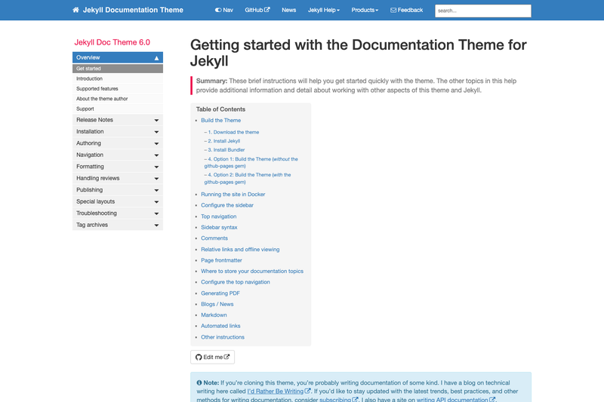Click the Jekyll Doc Theme 6.0 heading
Viewport: 604px width, 402px height.
click(112, 42)
